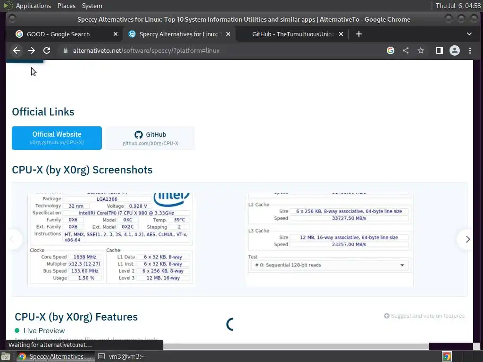The width and height of the screenshot is (483, 362).
Task: Open the Applications menu
Action: 33,6
